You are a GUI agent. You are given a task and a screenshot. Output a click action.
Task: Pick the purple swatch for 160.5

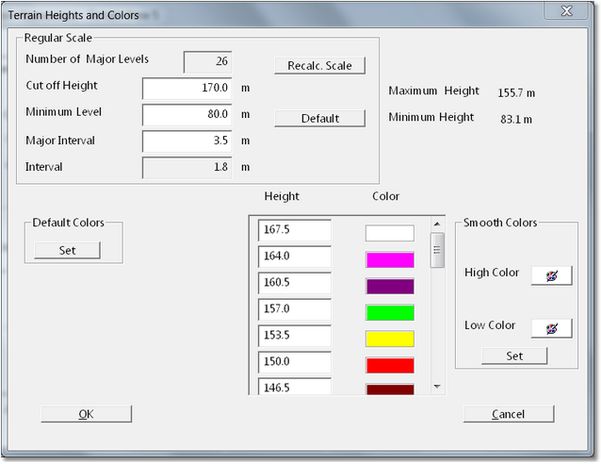(390, 287)
